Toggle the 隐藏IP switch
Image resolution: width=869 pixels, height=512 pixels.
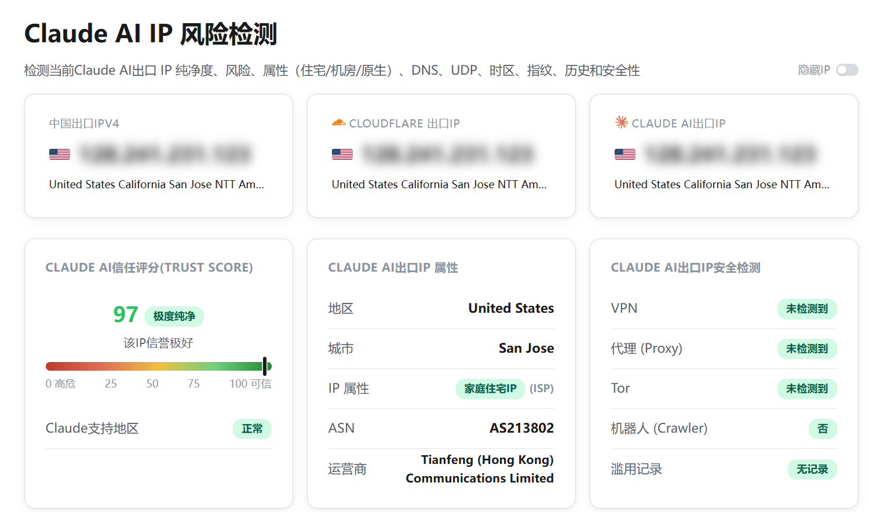pos(847,70)
